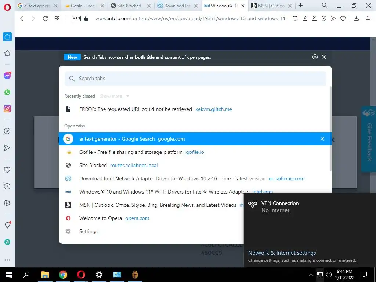The width and height of the screenshot is (376, 282).
Task: Open the green 'a' sidebar extension icon
Action: [7, 242]
